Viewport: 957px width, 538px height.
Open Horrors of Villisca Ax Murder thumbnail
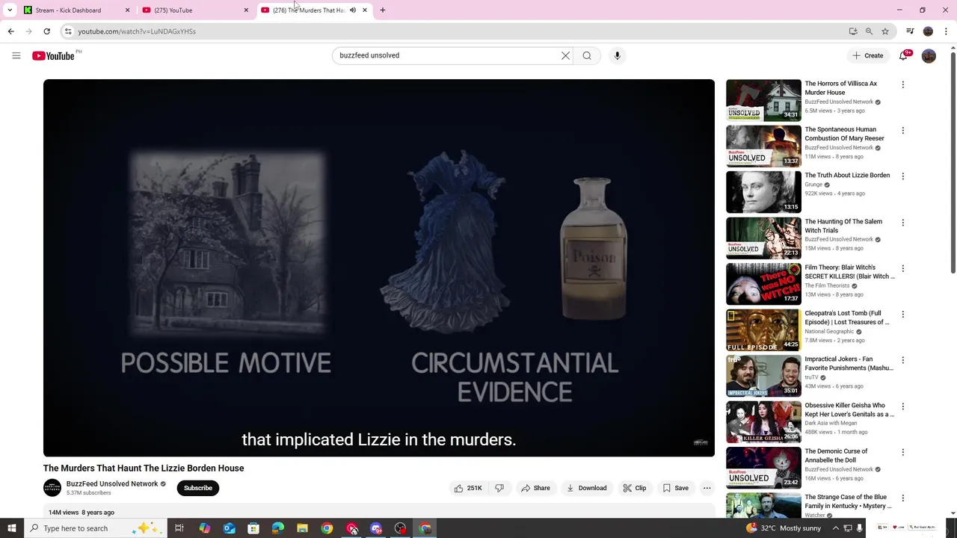click(x=763, y=100)
